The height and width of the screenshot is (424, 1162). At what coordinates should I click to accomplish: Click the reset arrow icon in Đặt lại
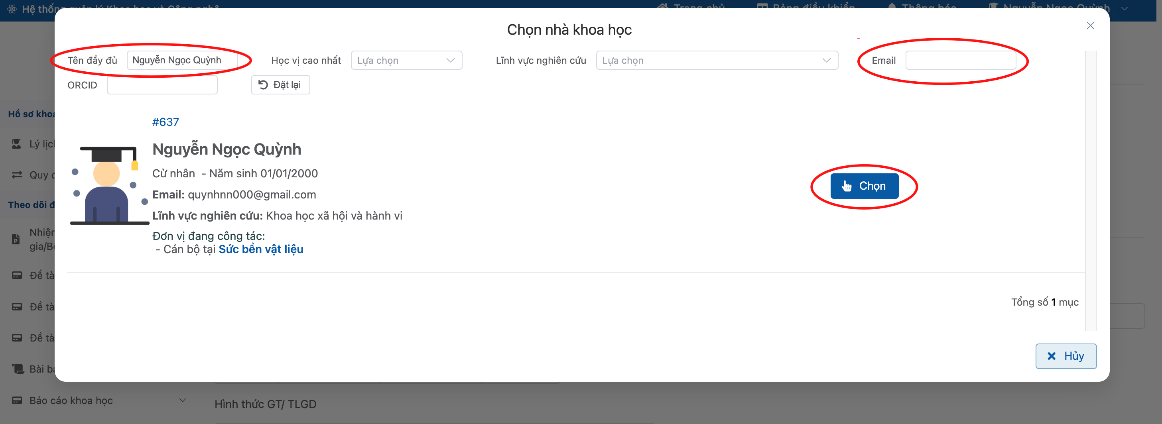pos(263,85)
